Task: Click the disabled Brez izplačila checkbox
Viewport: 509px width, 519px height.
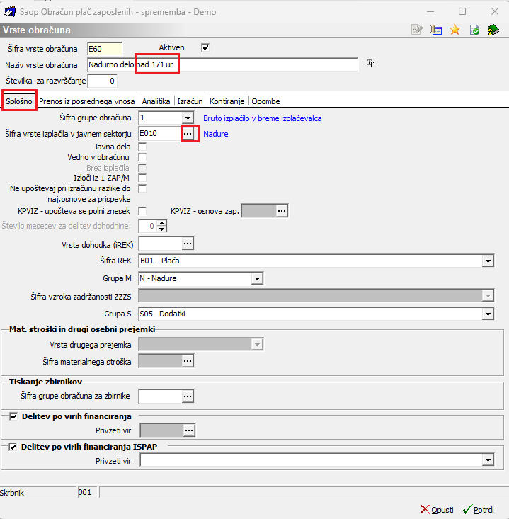Action: pyautogui.click(x=142, y=168)
